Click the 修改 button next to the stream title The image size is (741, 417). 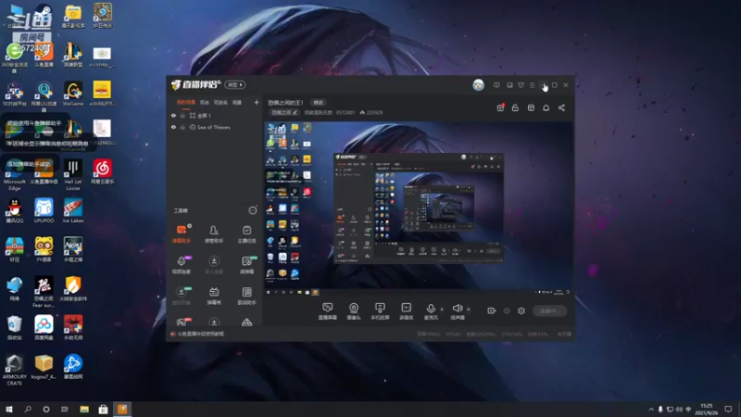(318, 103)
